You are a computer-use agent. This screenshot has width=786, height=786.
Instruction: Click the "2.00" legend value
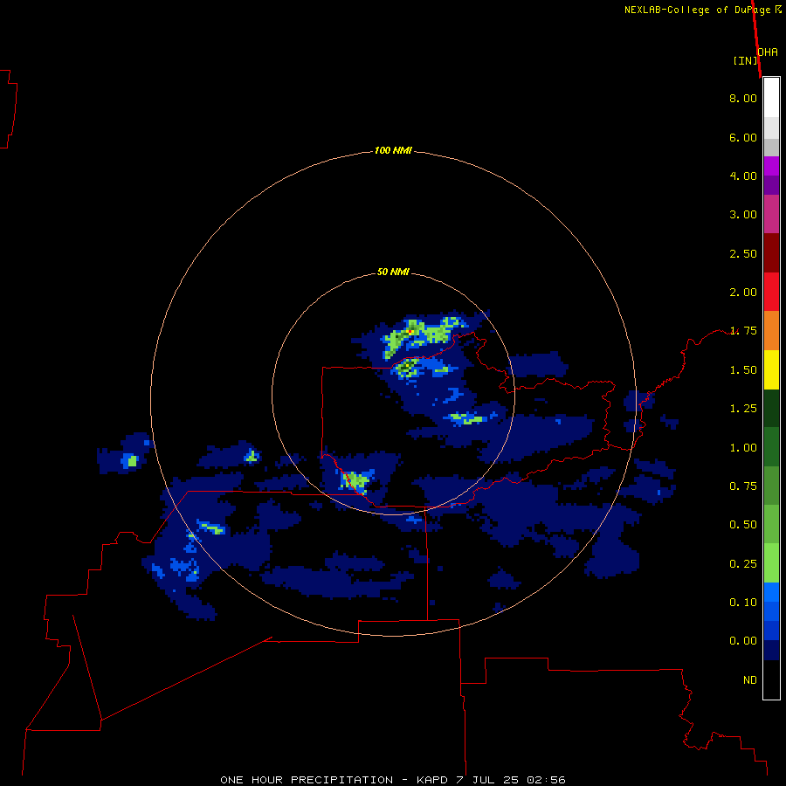[x=743, y=293]
